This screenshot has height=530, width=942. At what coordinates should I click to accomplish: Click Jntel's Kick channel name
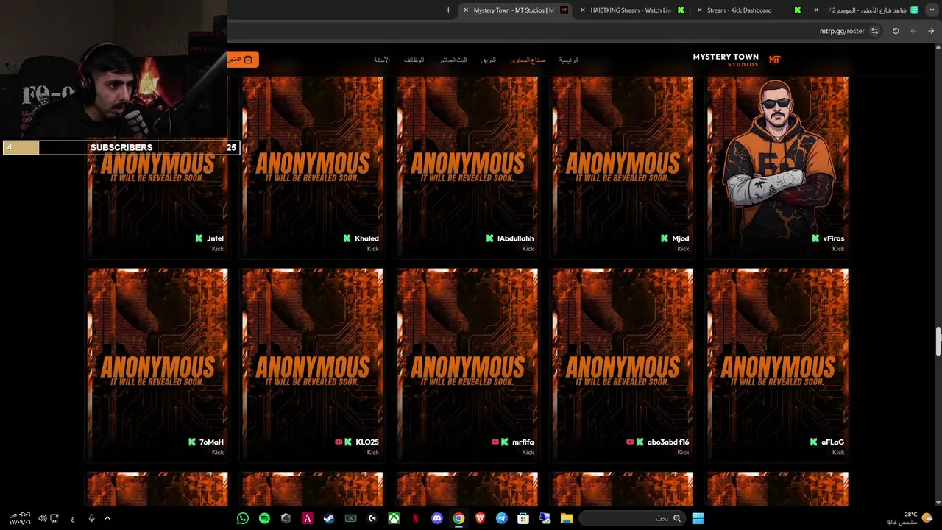point(215,239)
